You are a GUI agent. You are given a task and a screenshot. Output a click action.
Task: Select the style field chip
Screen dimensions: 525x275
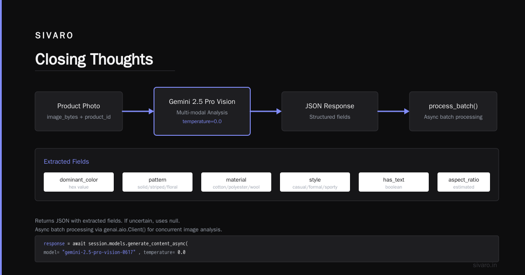click(x=315, y=182)
